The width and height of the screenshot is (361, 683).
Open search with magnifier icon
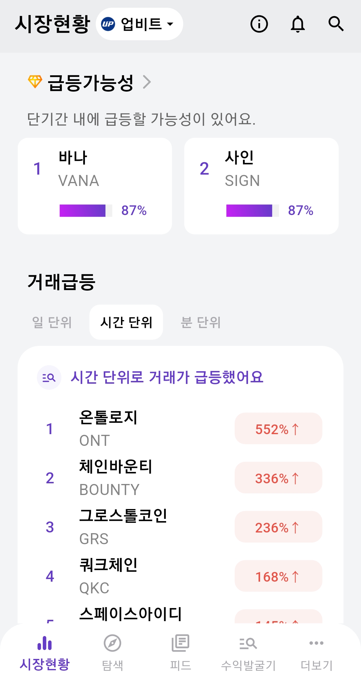336,24
